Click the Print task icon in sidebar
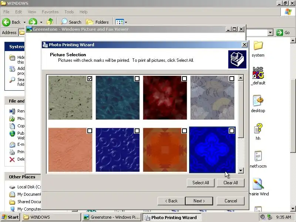 point(12,152)
